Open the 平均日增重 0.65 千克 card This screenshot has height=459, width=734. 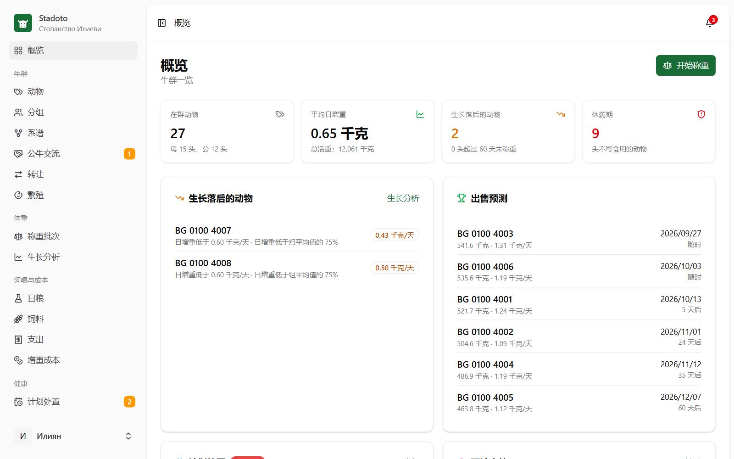pos(367,131)
